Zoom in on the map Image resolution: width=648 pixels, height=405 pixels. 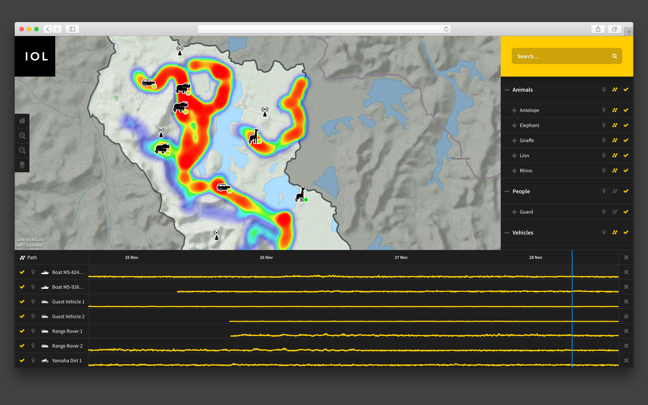click(22, 136)
